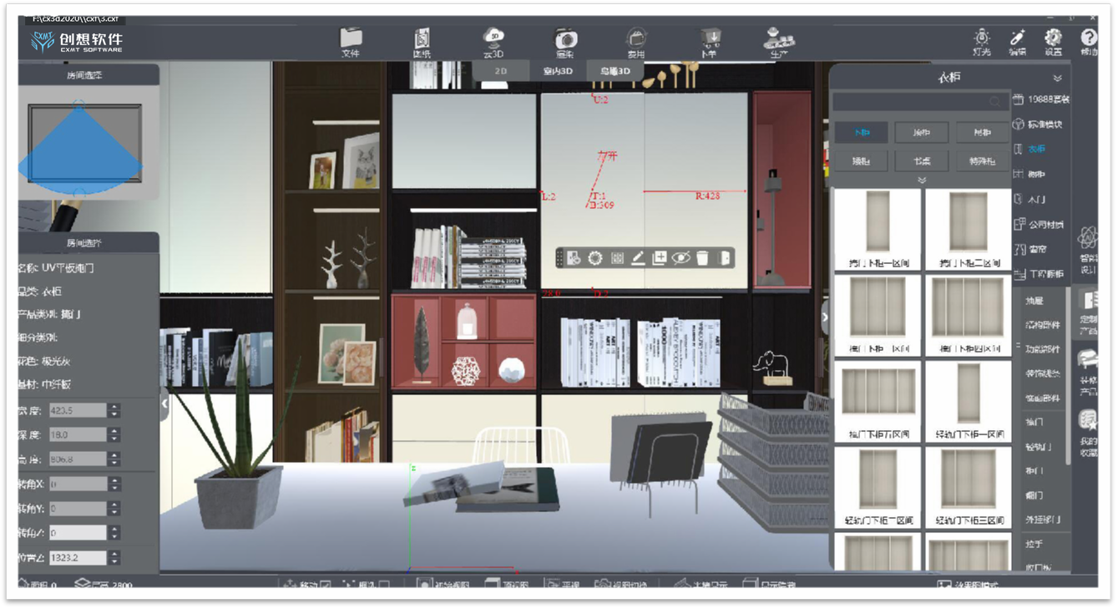Click trash delete icon in floating toolbar

point(703,258)
